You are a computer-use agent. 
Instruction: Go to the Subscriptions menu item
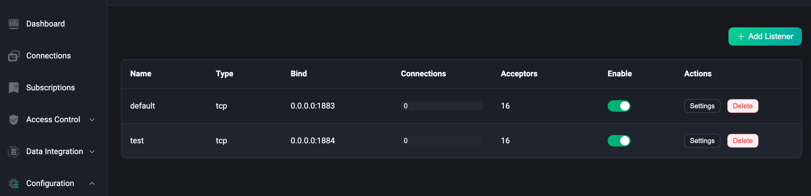(x=50, y=88)
